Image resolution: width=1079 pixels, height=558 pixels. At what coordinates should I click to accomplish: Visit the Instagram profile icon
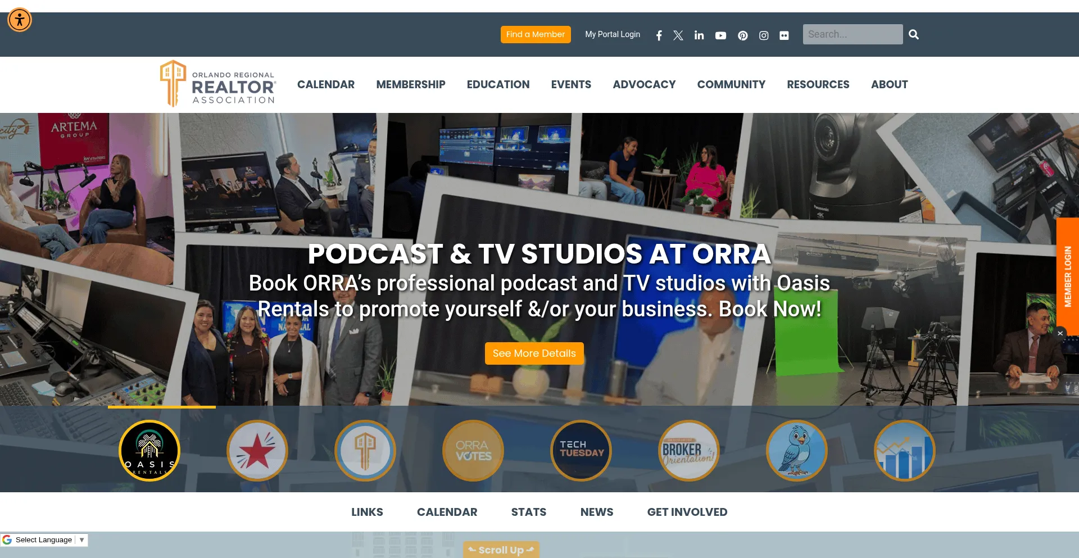pyautogui.click(x=764, y=35)
